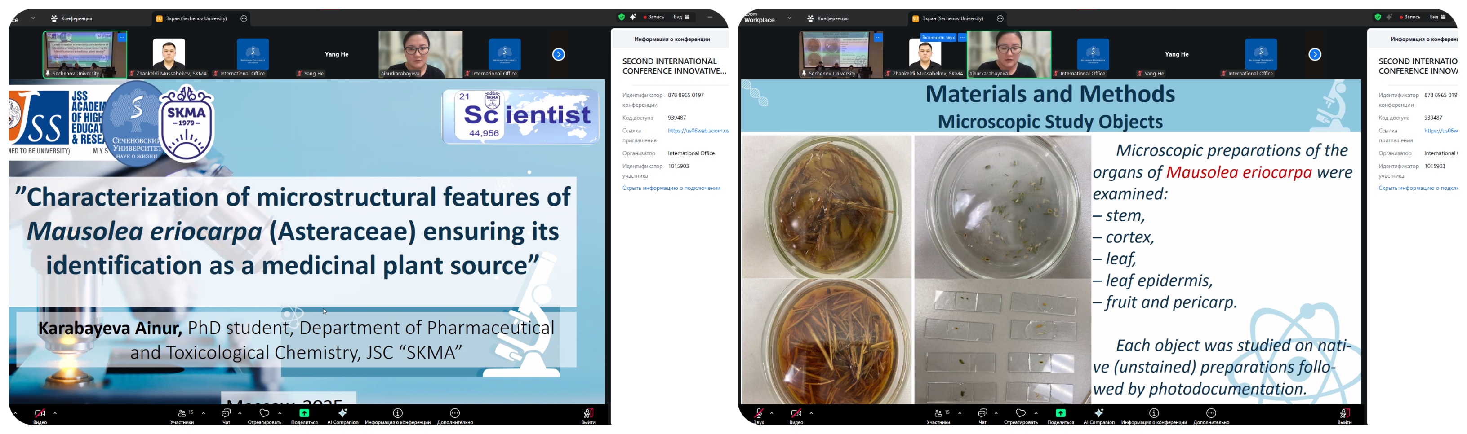Open Чат icon in the title-slide window
Screen dimensions: 1467x434
tap(226, 413)
